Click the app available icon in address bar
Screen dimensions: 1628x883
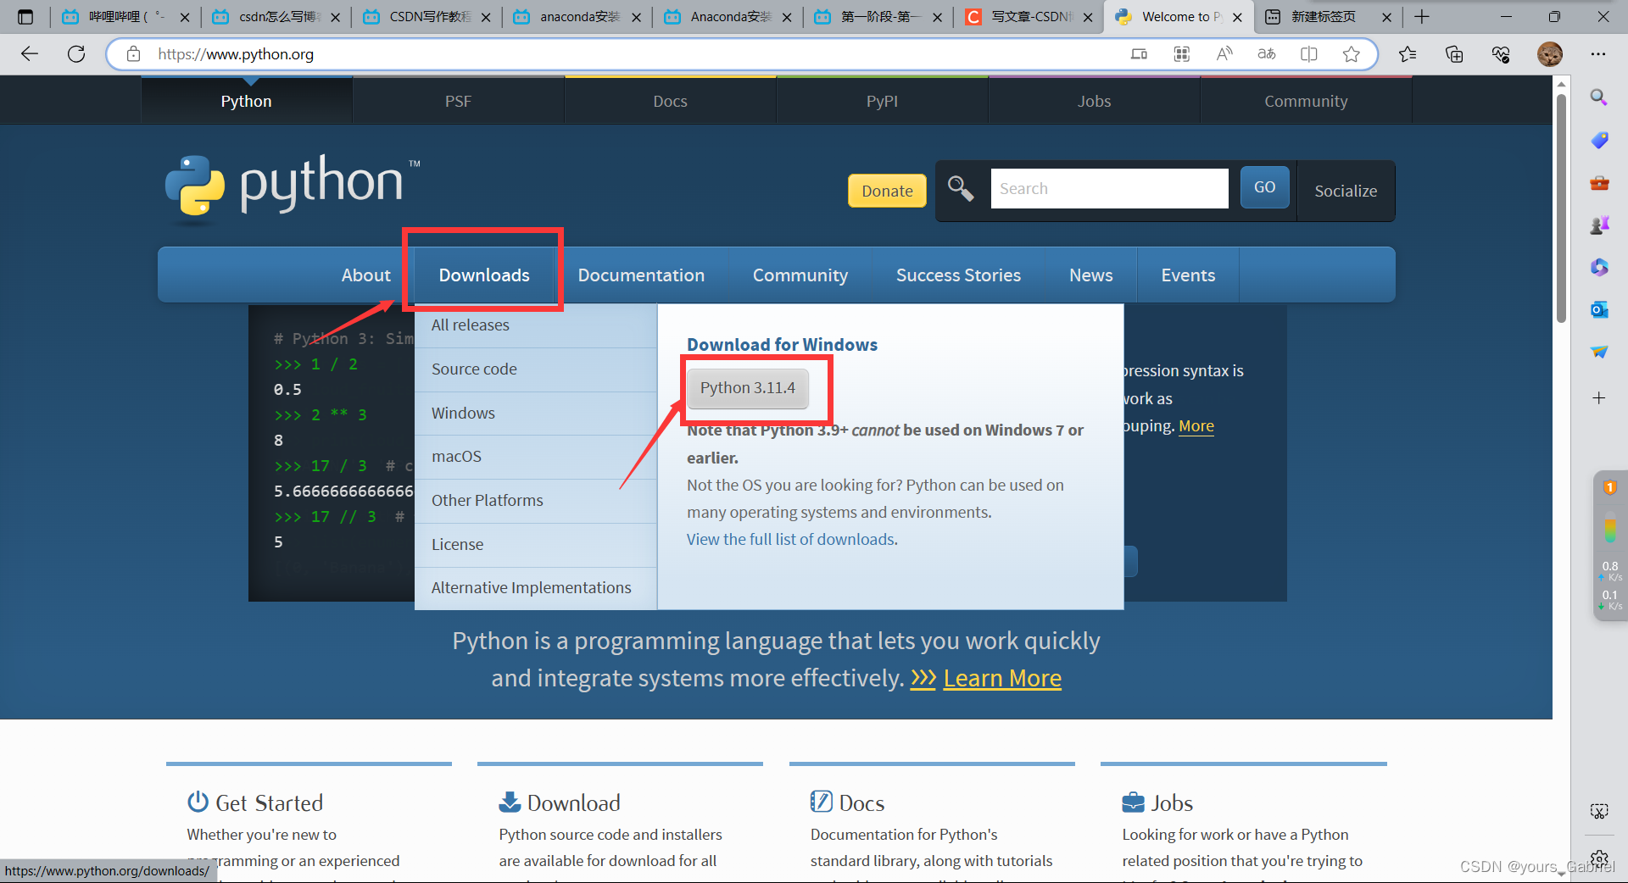1139,54
